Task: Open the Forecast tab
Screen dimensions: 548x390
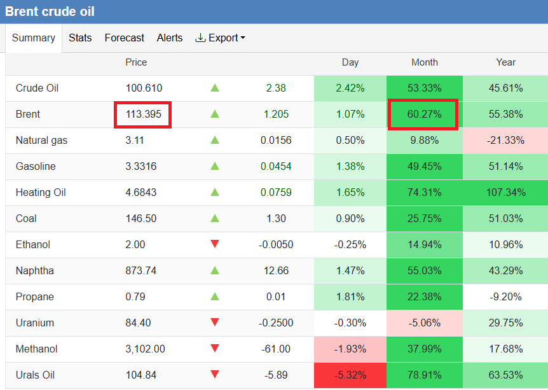Action: [x=125, y=38]
